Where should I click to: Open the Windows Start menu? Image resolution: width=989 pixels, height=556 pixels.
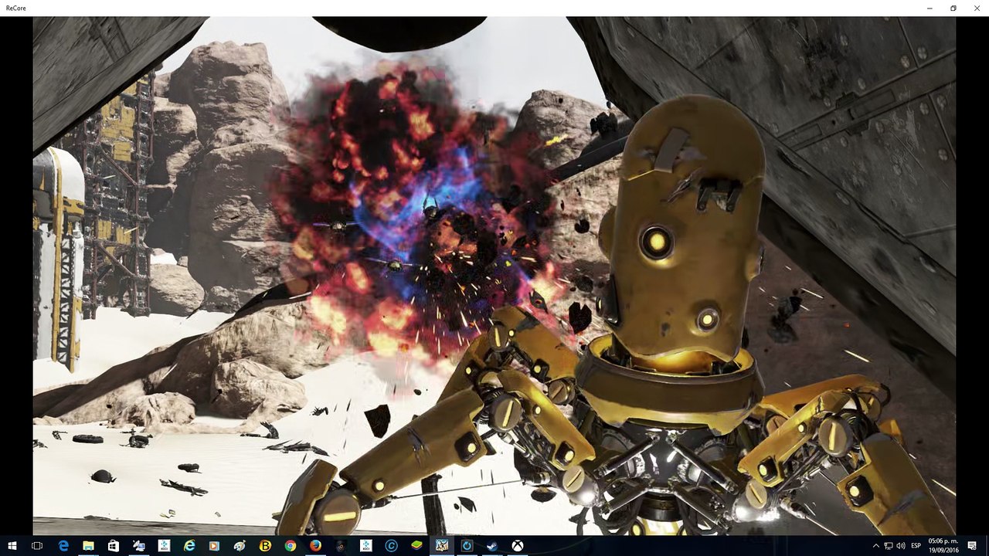click(x=12, y=546)
